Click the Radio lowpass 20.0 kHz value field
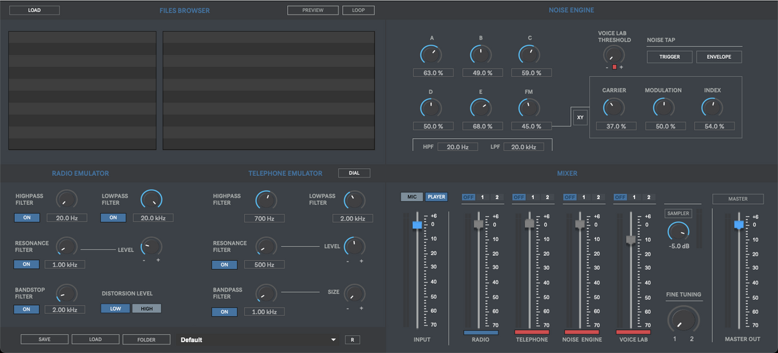The image size is (778, 353). [153, 218]
